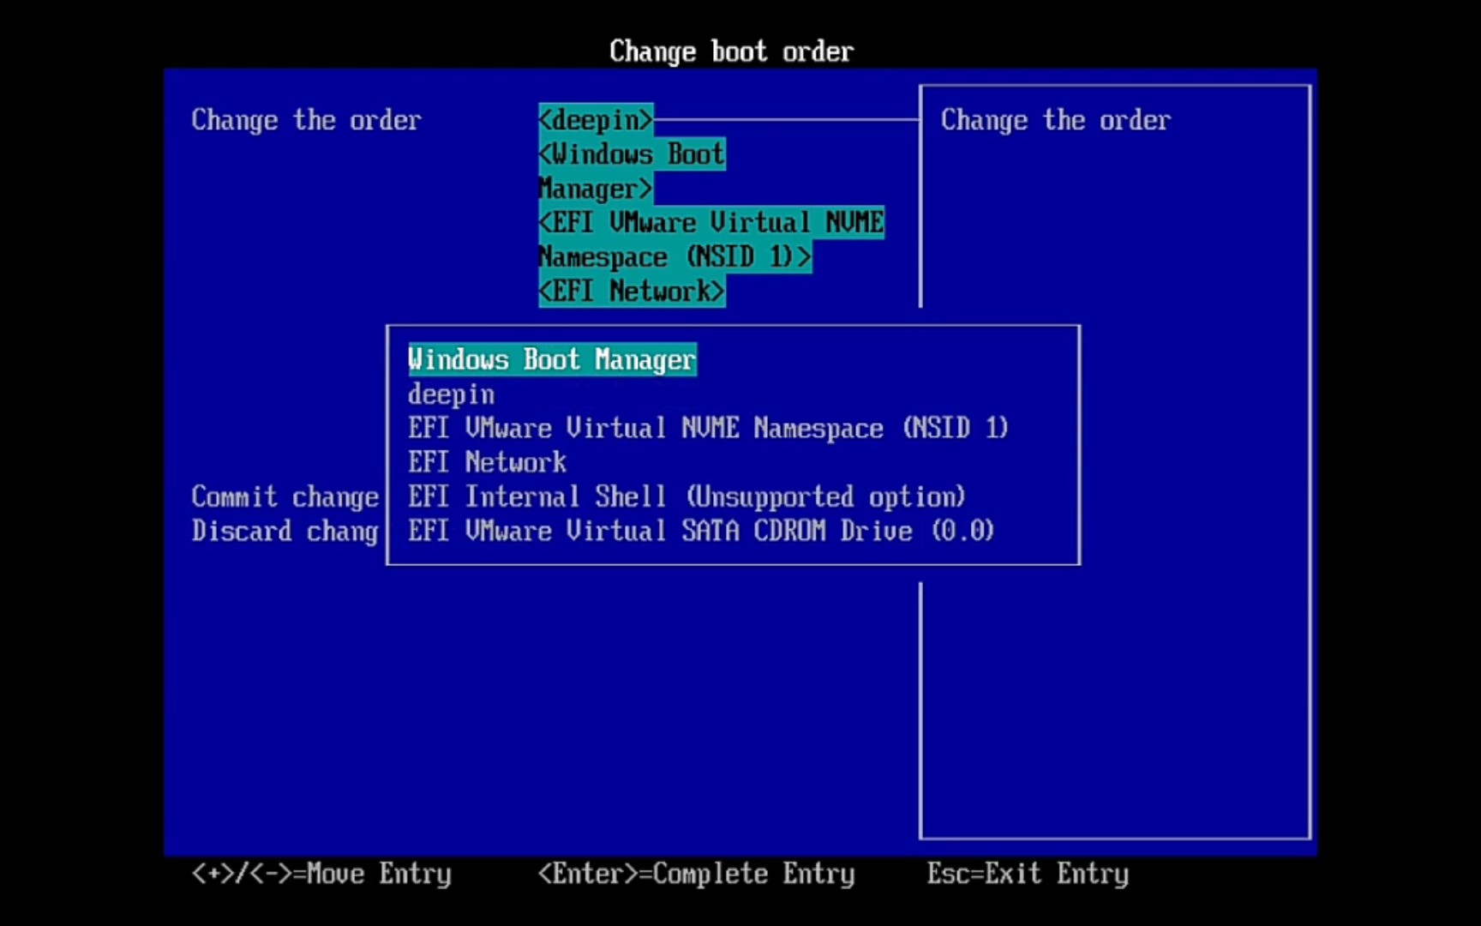1481x926 pixels.
Task: Select the deepin entry in the device list
Action: coord(451,394)
